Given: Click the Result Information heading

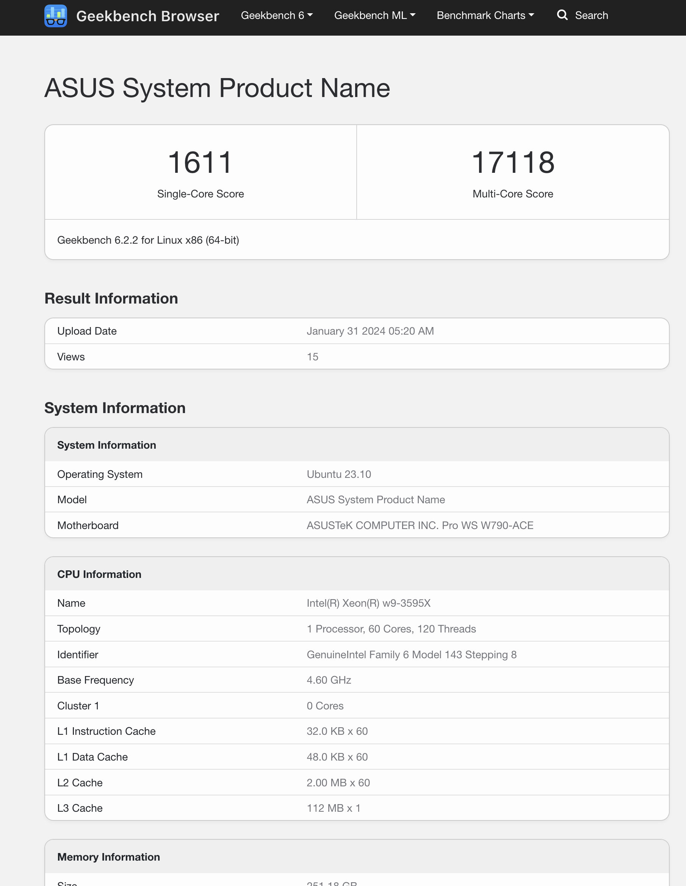Looking at the screenshot, I should tap(111, 299).
